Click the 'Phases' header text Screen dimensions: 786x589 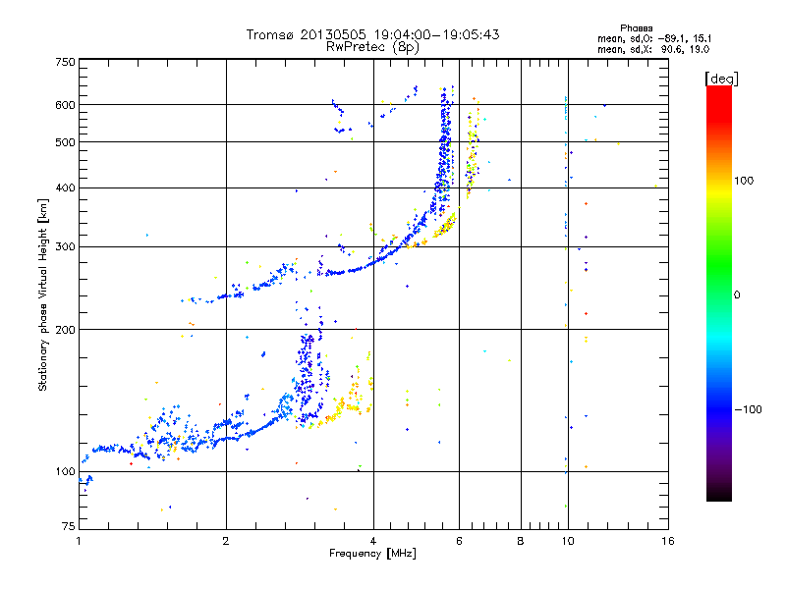coord(636,28)
